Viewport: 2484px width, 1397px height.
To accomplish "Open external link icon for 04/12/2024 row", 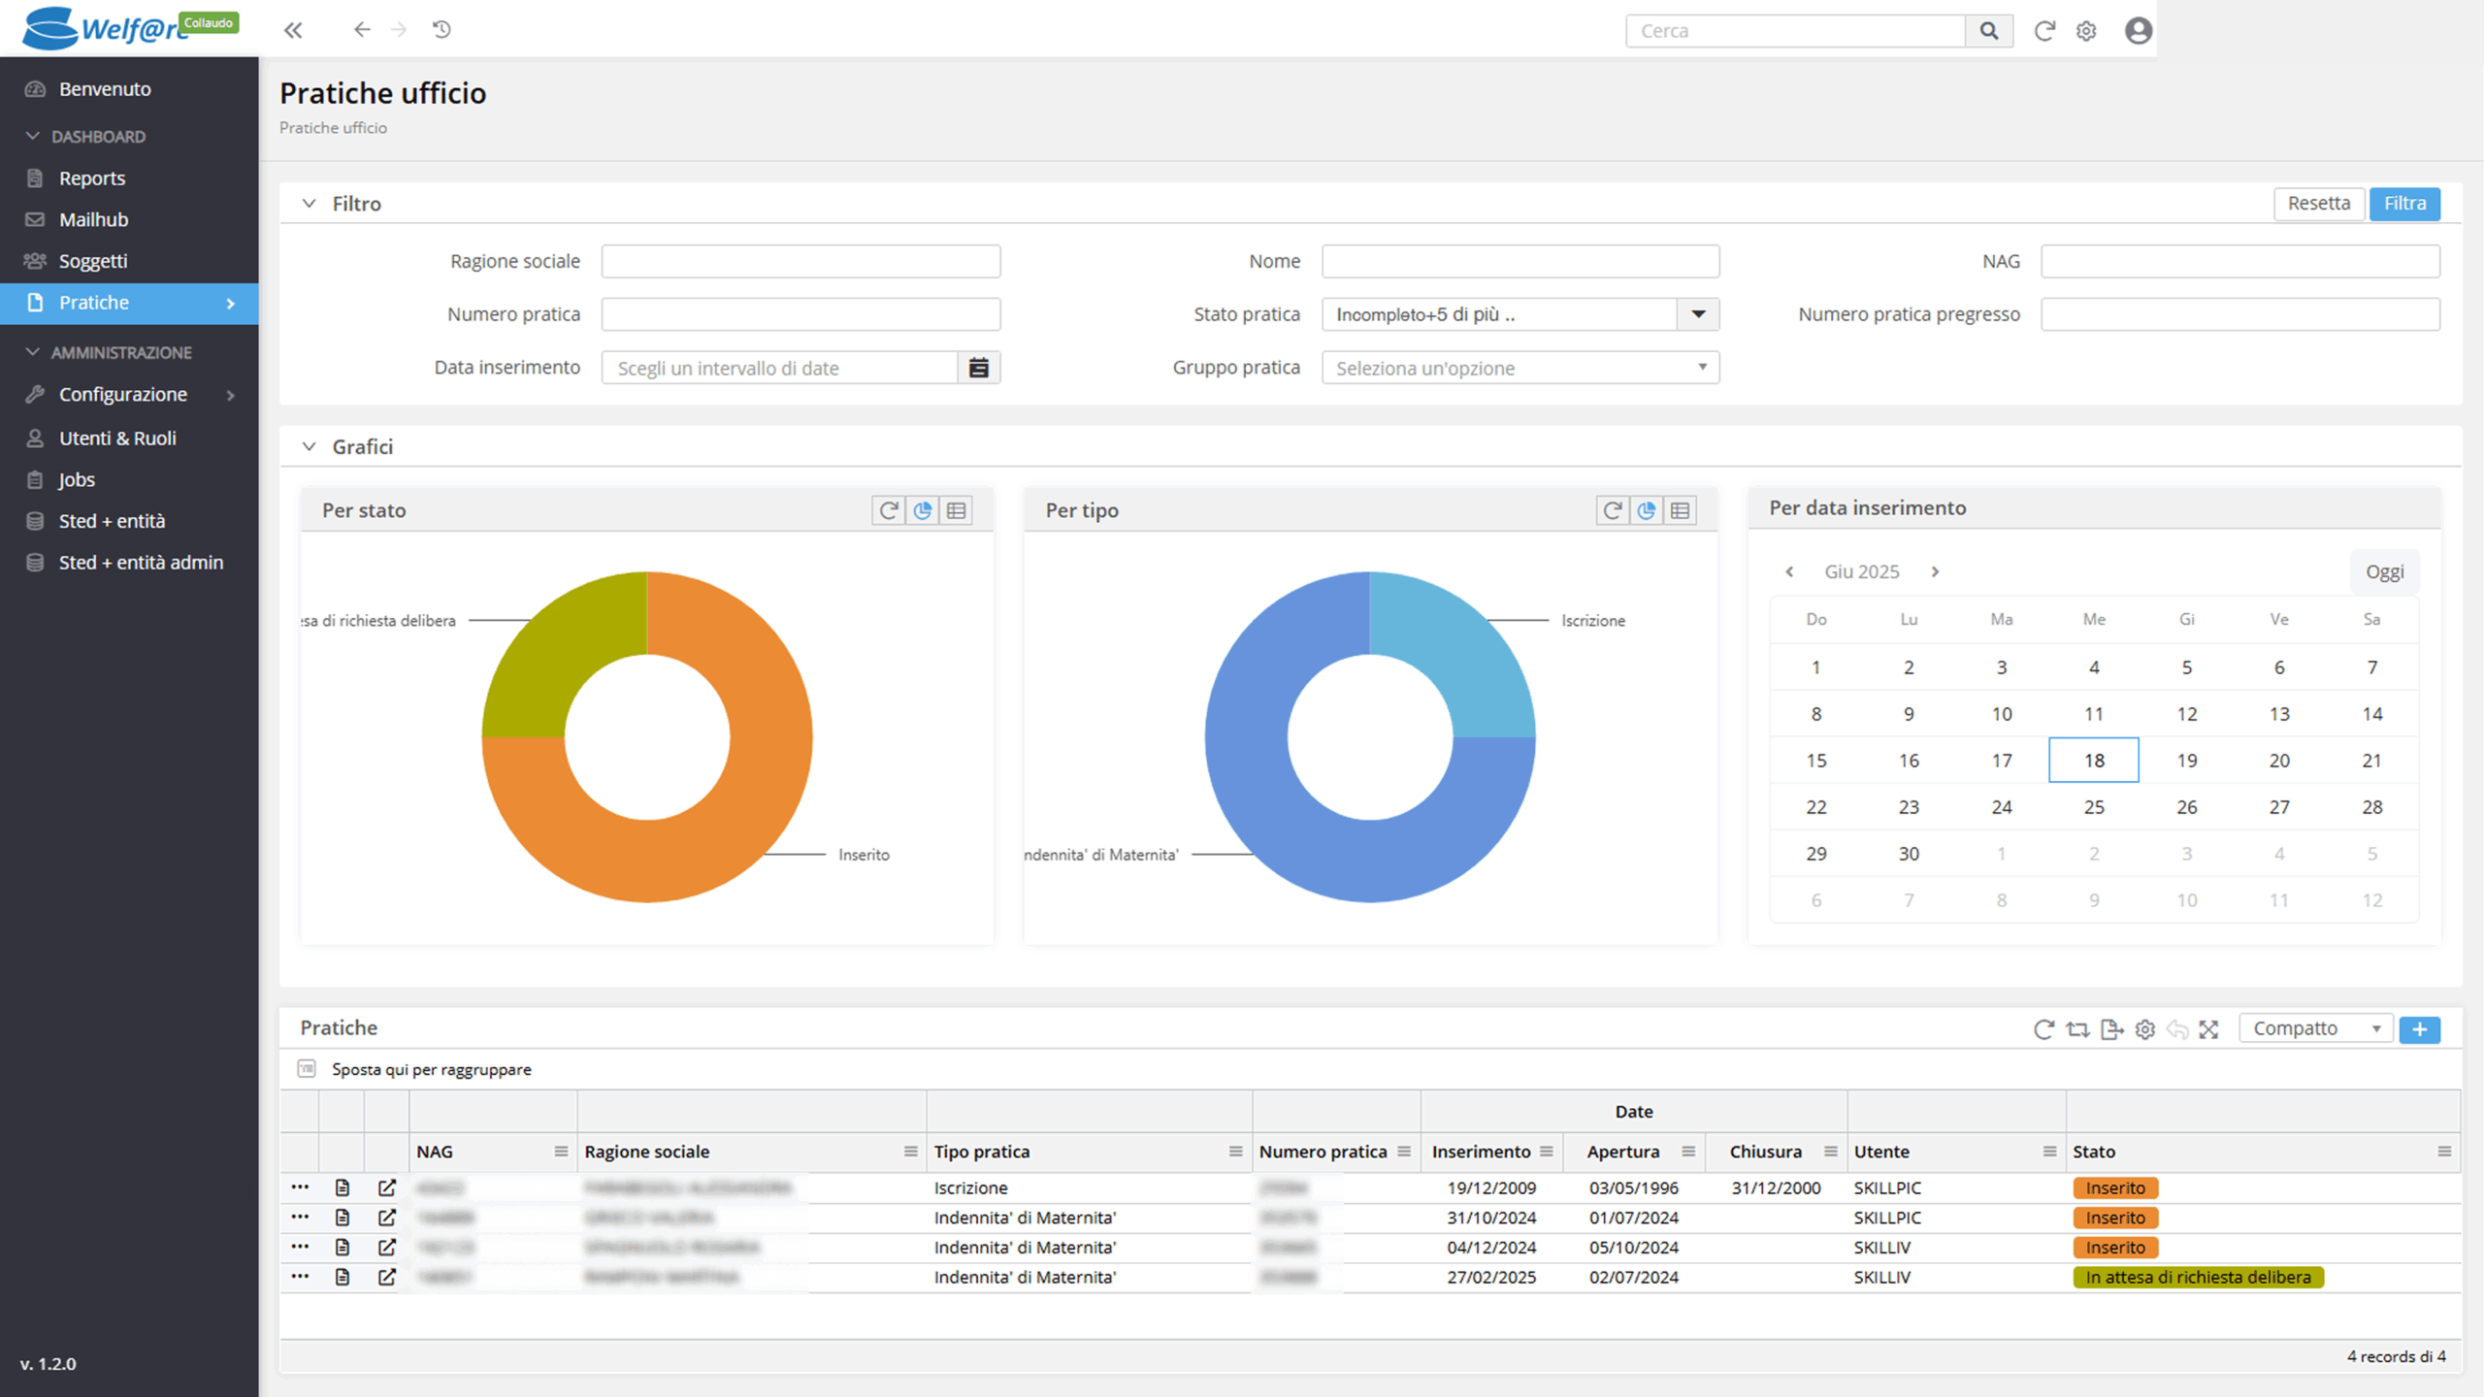I will tap(386, 1247).
